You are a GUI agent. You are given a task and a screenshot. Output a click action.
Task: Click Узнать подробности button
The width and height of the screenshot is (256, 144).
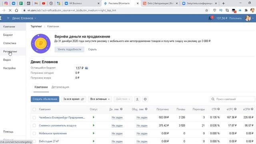(x=69, y=49)
